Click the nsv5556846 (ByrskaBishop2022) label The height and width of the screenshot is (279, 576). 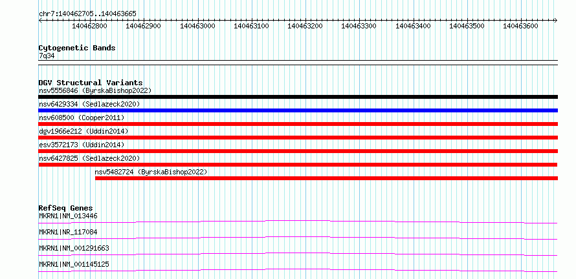pyautogui.click(x=95, y=90)
